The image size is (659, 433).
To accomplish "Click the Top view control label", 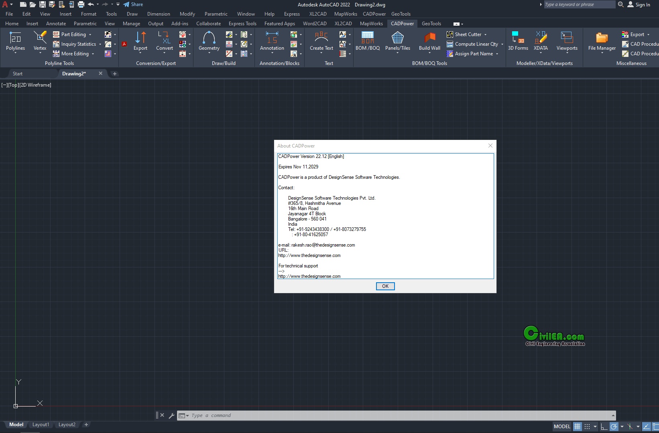I will [14, 85].
